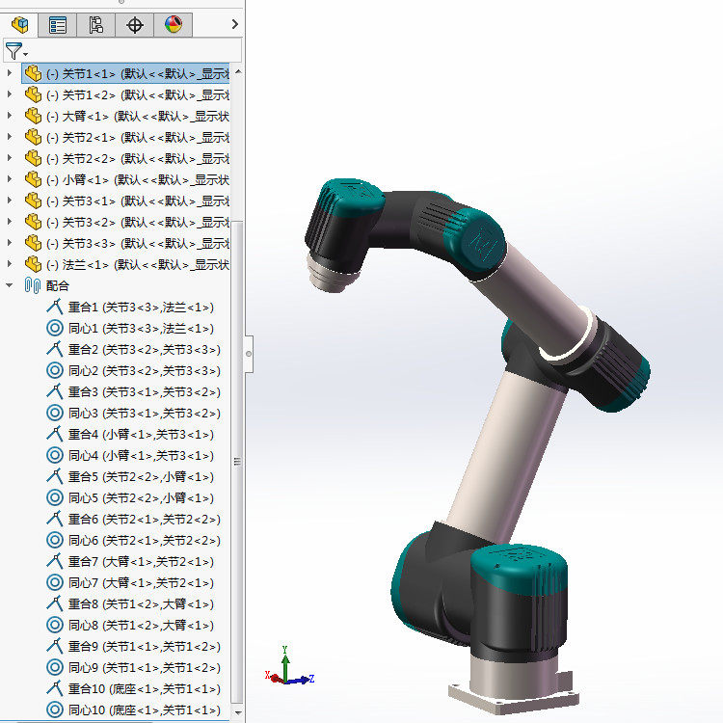Expand the 关节1<2> component node
The image size is (723, 723).
click(x=10, y=94)
